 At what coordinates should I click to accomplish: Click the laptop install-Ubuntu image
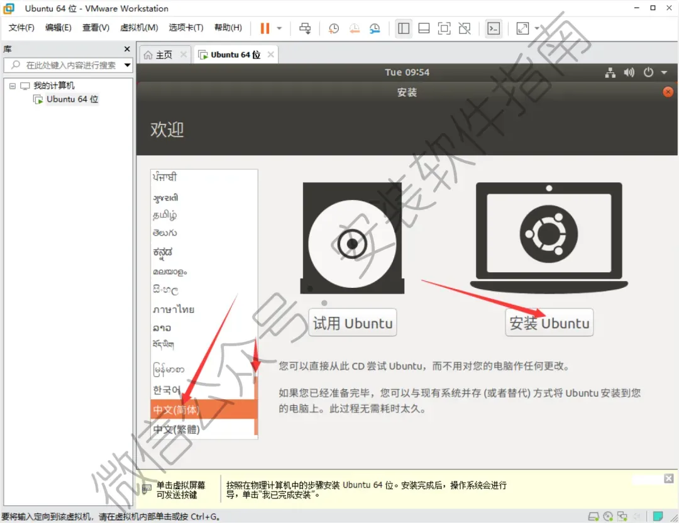pyautogui.click(x=549, y=238)
